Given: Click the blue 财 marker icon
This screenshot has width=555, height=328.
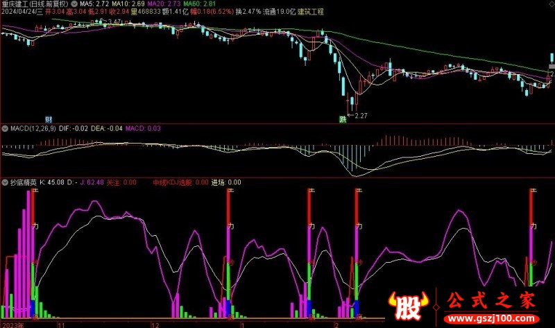Looking at the screenshot, I should click(49, 119).
